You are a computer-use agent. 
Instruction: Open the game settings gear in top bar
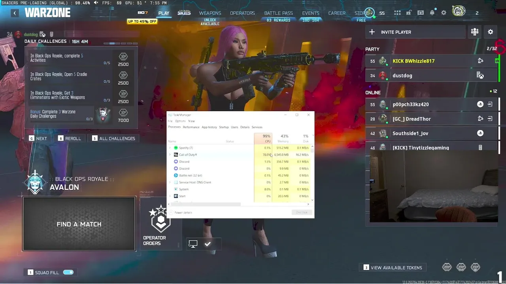point(444,13)
